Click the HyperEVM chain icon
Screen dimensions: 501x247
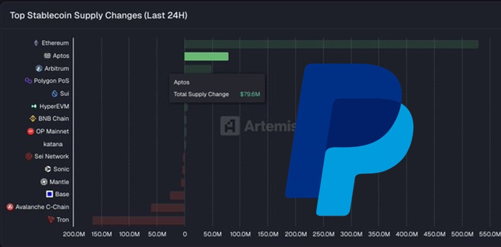pyautogui.click(x=34, y=106)
